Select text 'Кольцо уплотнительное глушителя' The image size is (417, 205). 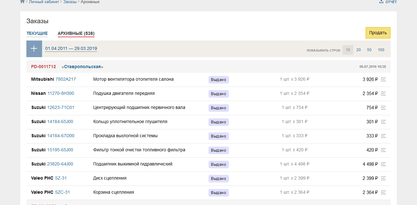coord(130,121)
